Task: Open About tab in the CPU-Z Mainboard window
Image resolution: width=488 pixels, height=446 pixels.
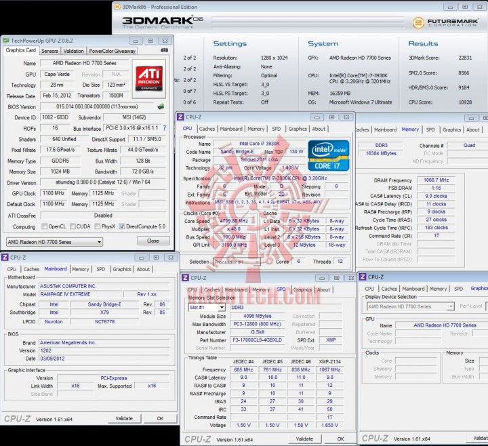Action: (x=143, y=269)
